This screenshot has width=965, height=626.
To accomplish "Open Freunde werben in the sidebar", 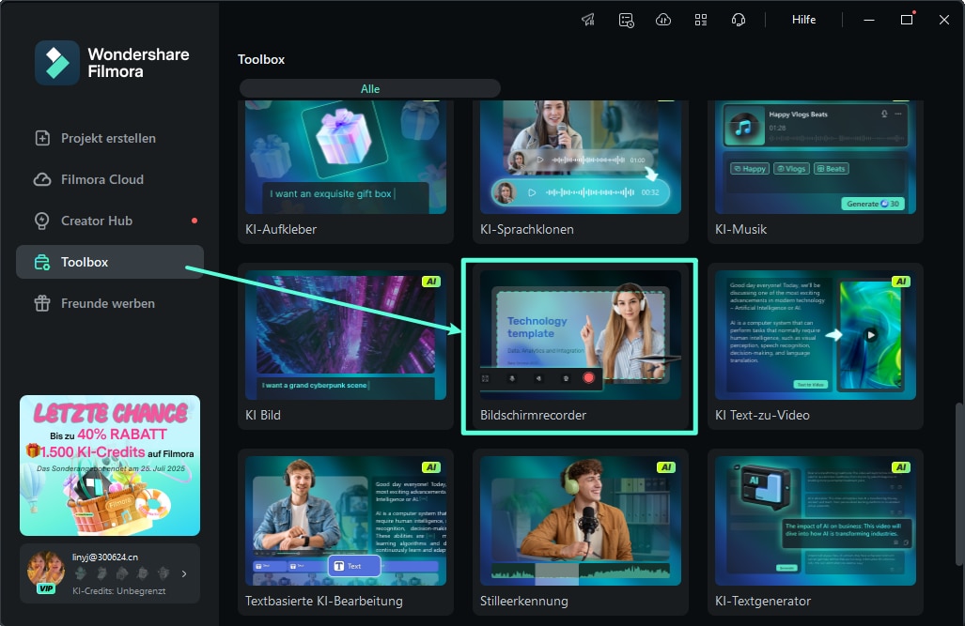I will click(110, 303).
